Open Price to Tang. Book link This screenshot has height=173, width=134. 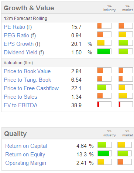(x=27, y=80)
